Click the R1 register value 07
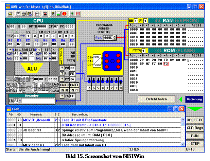 point(19,44)
